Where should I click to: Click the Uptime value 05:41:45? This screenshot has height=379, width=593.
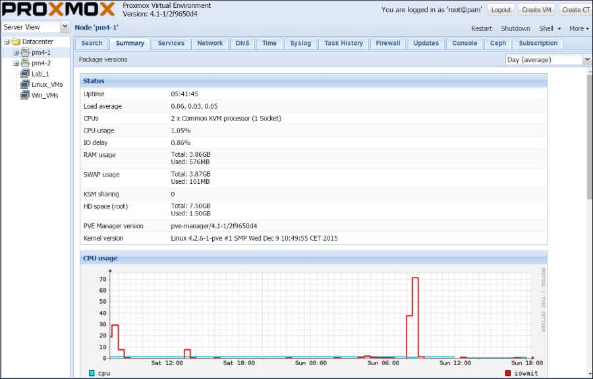pos(184,94)
